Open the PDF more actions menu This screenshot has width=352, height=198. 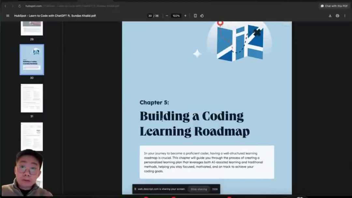click(345, 16)
